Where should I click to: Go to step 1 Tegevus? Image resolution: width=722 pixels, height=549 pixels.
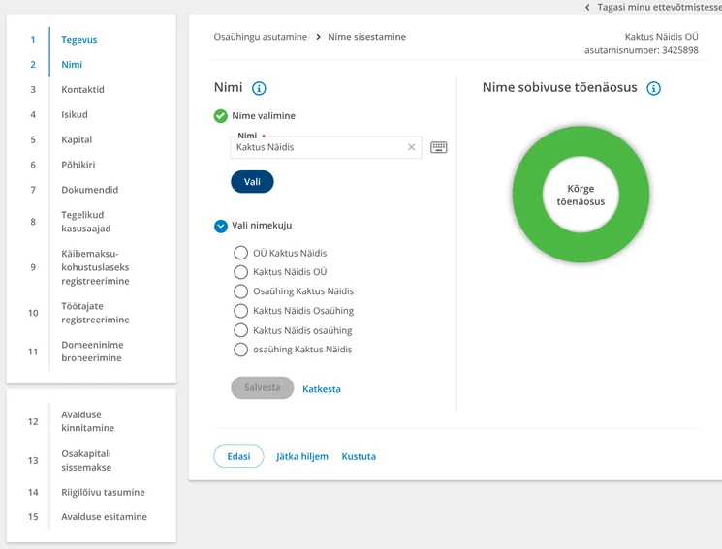point(79,40)
